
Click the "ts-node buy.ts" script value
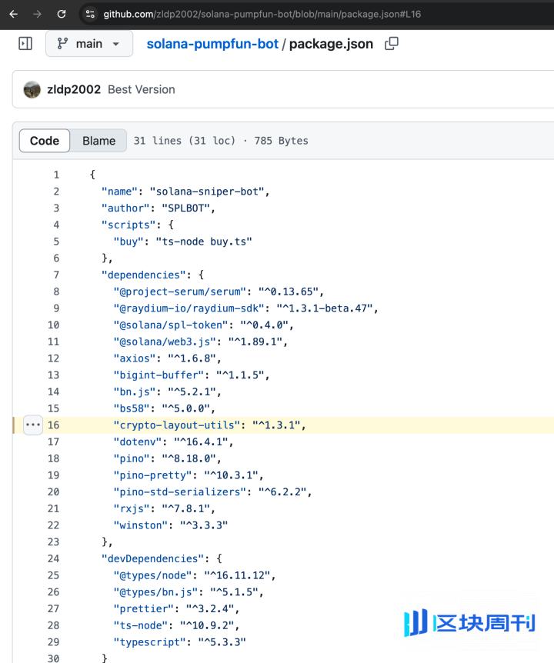204,242
